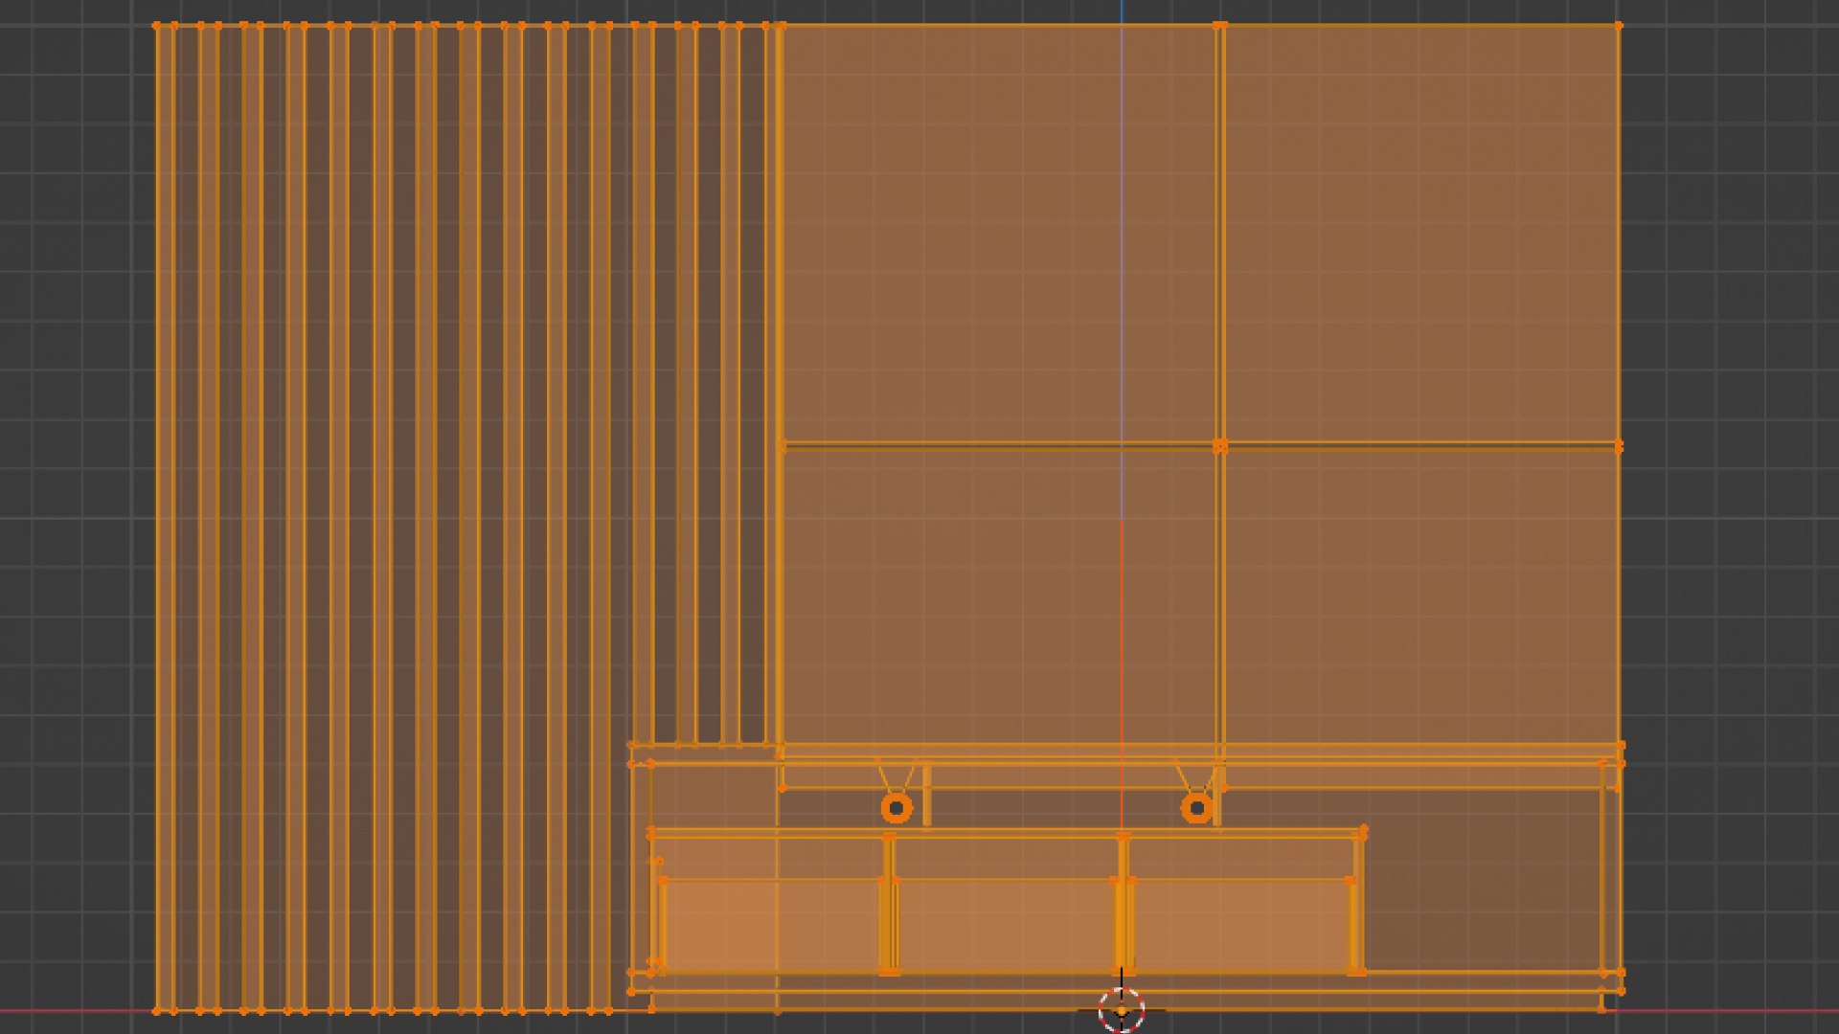The image size is (1839, 1034).
Task: Select the top-right corner vertex of the mesh
Action: [x=1619, y=26]
